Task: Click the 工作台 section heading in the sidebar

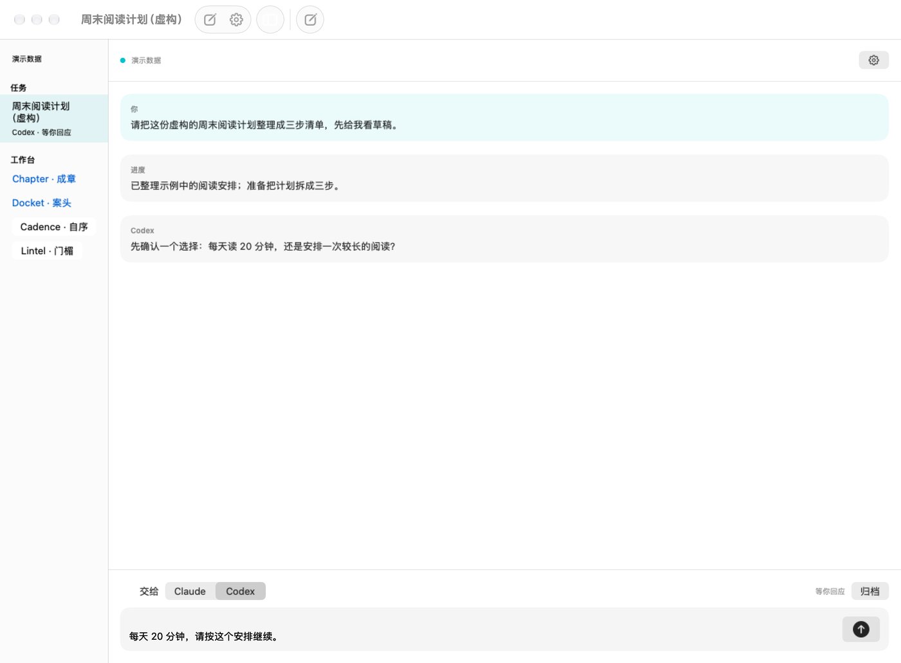Action: pos(23,159)
